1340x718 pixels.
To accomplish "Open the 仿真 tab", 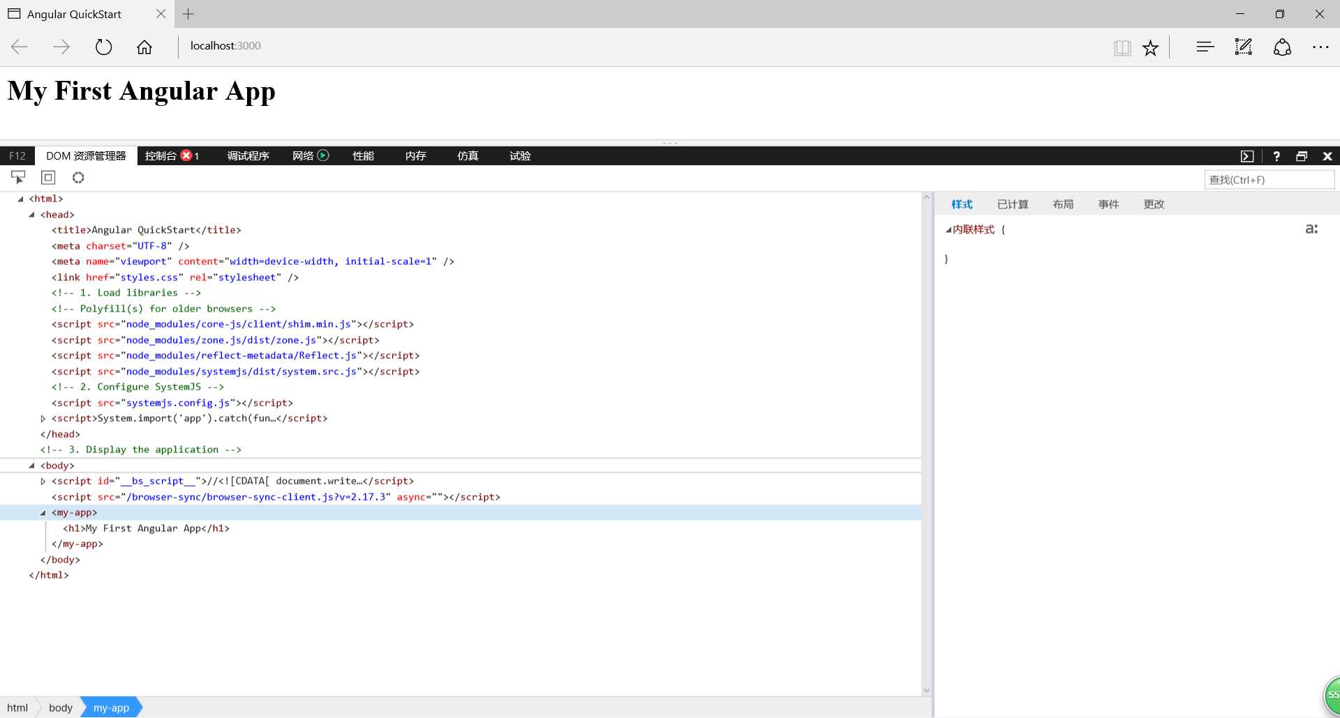I will [468, 156].
